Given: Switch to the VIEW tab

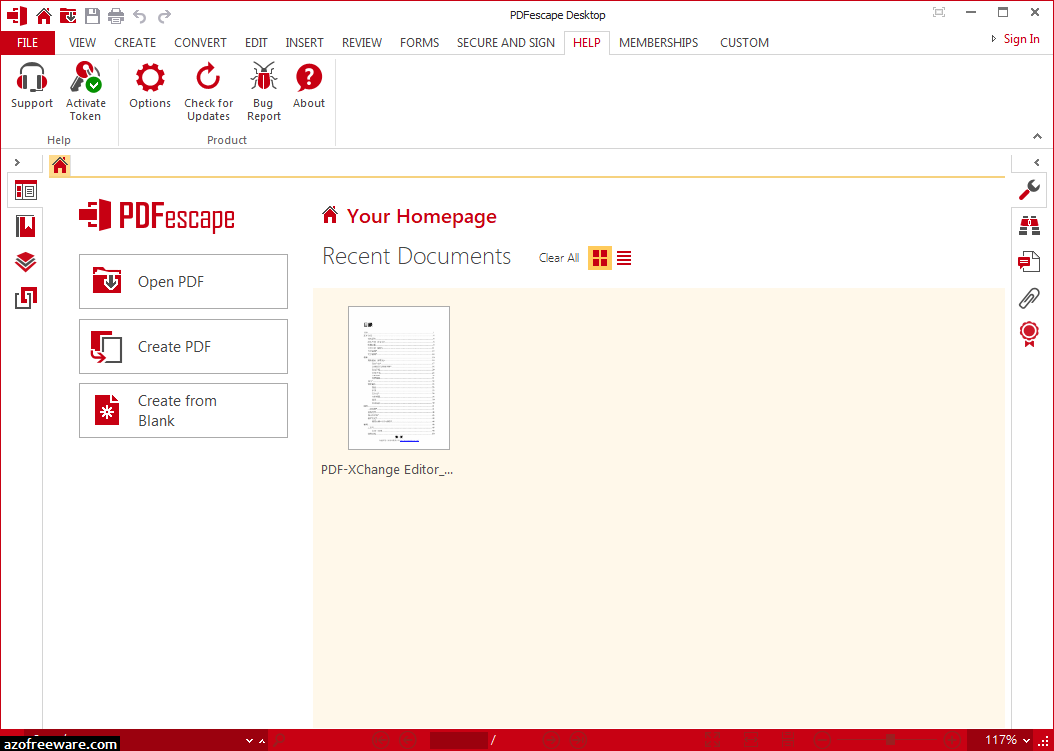Looking at the screenshot, I should click(x=82, y=42).
